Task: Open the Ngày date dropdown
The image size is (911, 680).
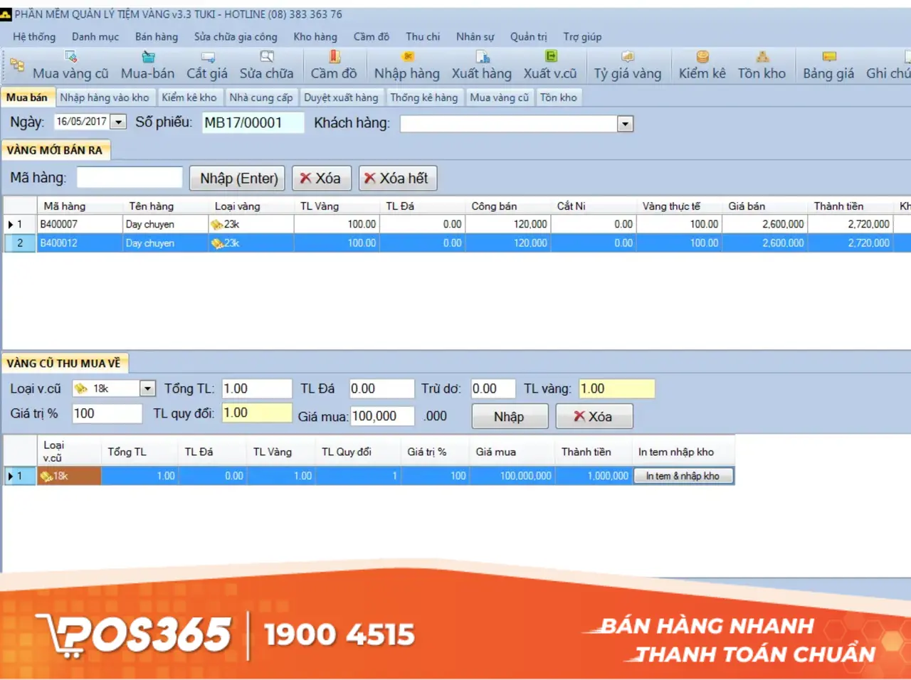Action: tap(119, 122)
